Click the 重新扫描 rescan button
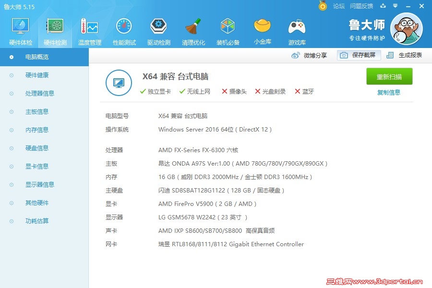Screen dimensions: 432x288 tap(389, 76)
